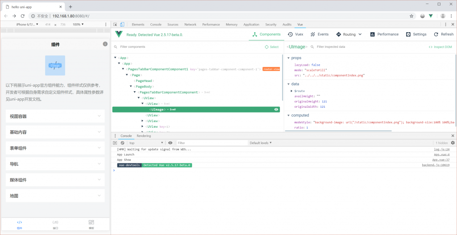457x235 pixels.
Task: Select the 接口 bottom tab
Action: point(55,225)
